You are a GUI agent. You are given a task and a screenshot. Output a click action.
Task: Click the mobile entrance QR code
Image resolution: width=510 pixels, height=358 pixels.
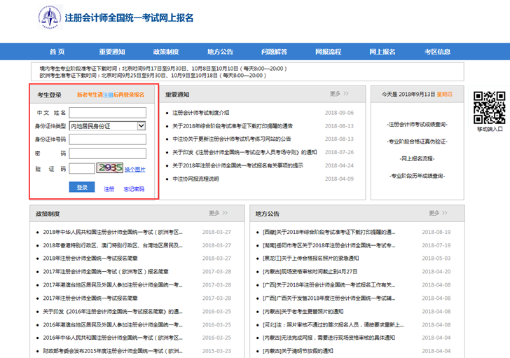tap(490, 108)
